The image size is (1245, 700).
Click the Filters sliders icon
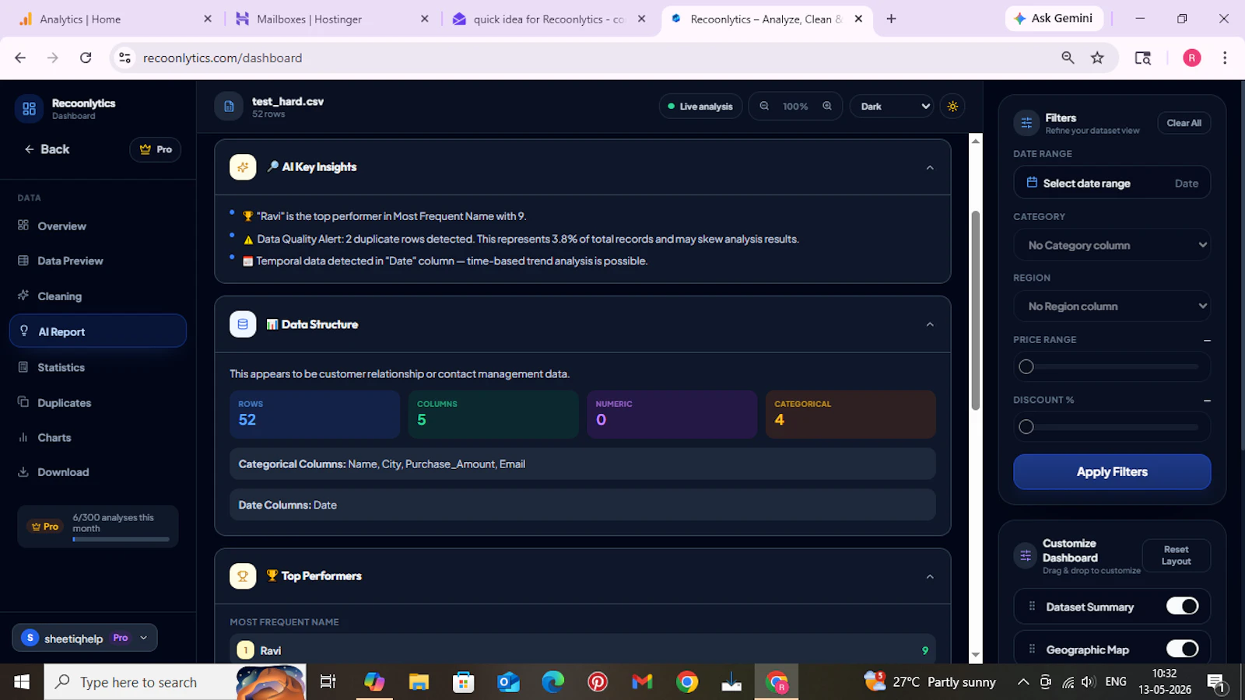coord(1026,123)
